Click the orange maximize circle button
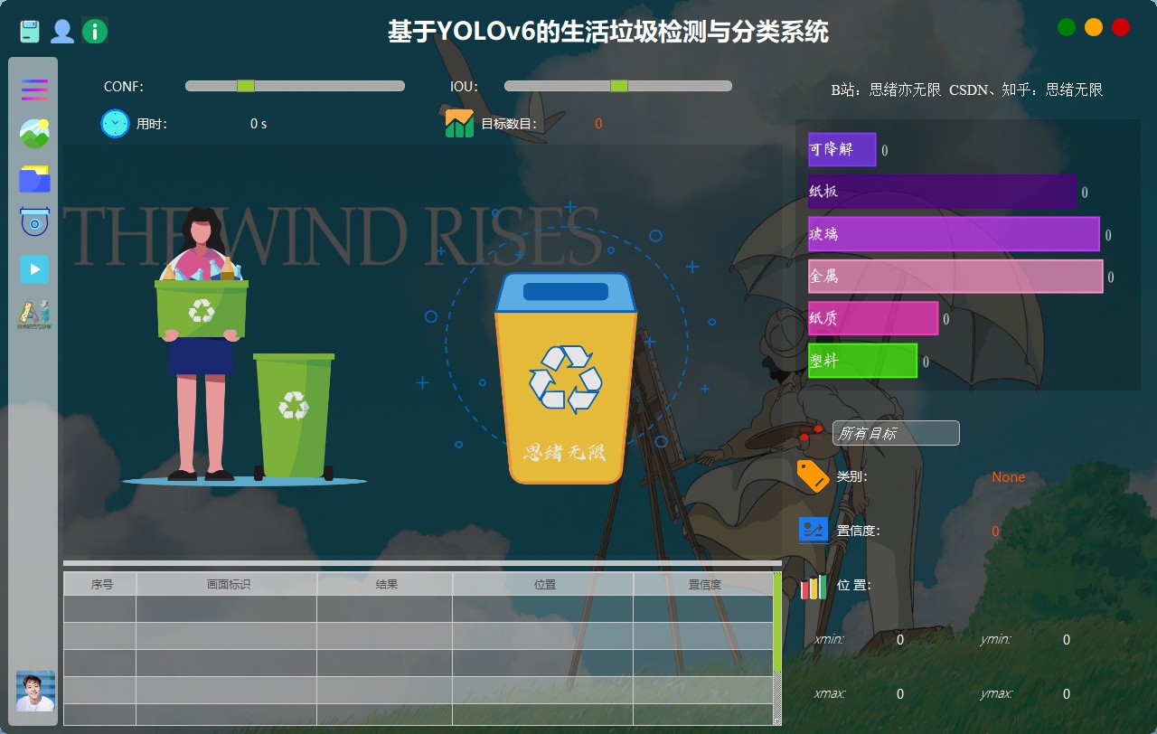Screen dimensions: 1157x734 pos(1094,27)
